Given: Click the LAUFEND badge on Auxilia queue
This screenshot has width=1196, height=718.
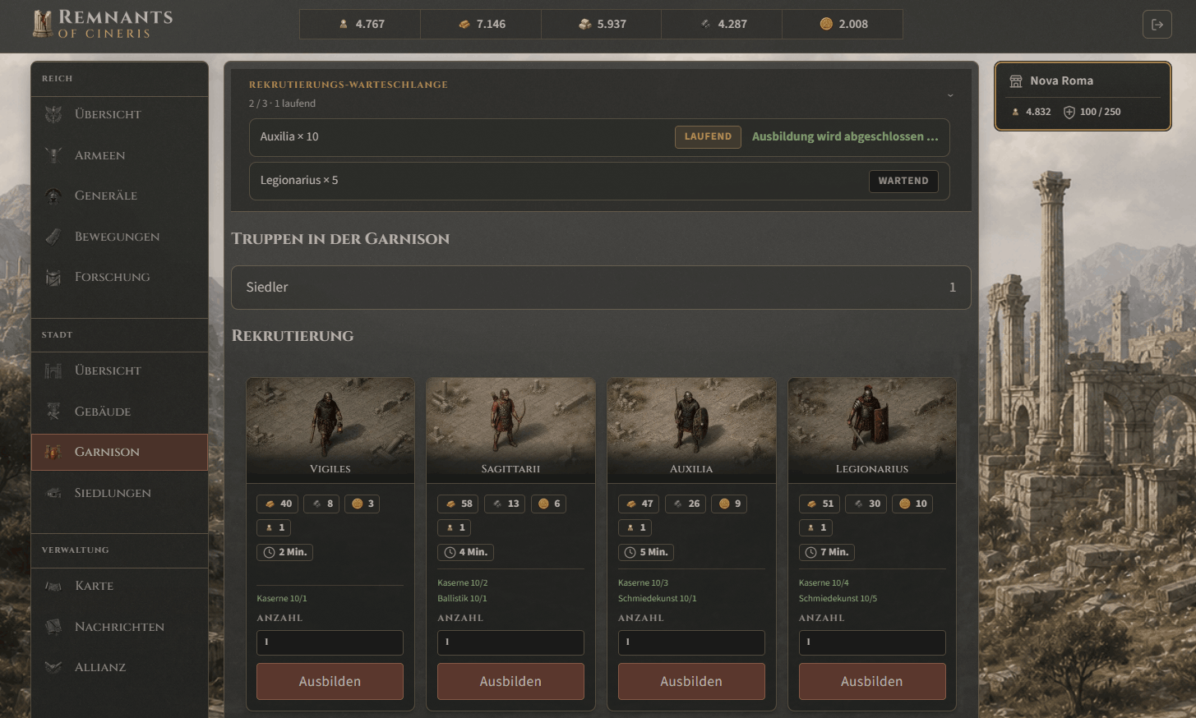Looking at the screenshot, I should (708, 137).
